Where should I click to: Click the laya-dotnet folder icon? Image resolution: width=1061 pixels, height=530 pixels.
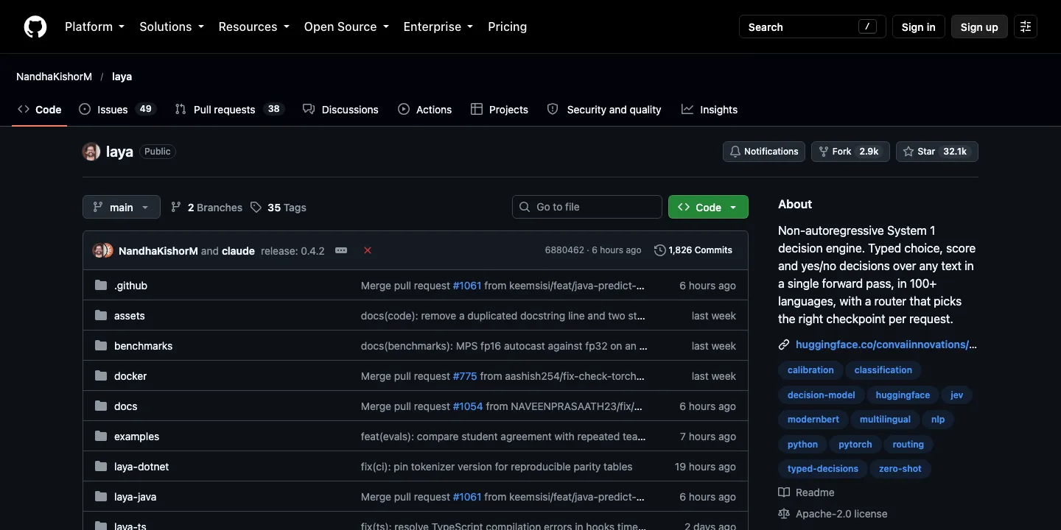point(101,467)
